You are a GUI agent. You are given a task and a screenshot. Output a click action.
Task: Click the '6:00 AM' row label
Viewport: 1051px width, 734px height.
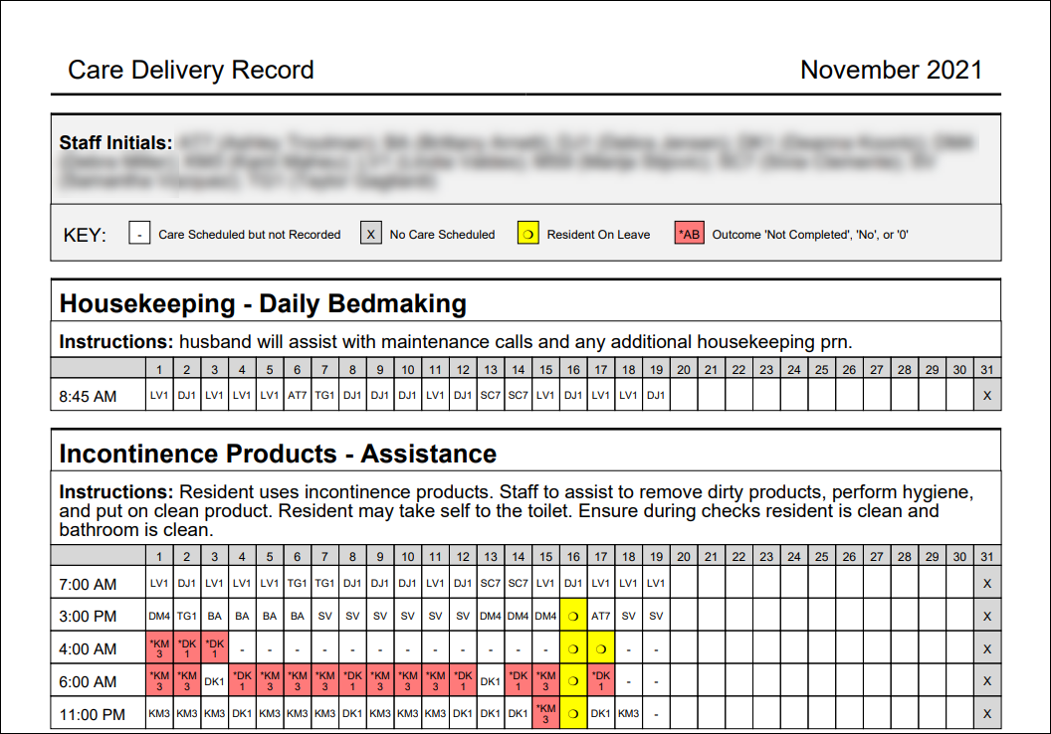tap(88, 681)
